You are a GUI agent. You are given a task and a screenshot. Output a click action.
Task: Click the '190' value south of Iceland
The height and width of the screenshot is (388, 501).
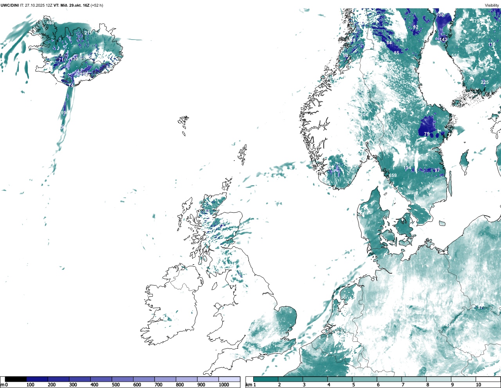65,113
